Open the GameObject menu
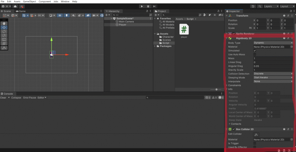The image size is (296, 152). pyautogui.click(x=29, y=2)
